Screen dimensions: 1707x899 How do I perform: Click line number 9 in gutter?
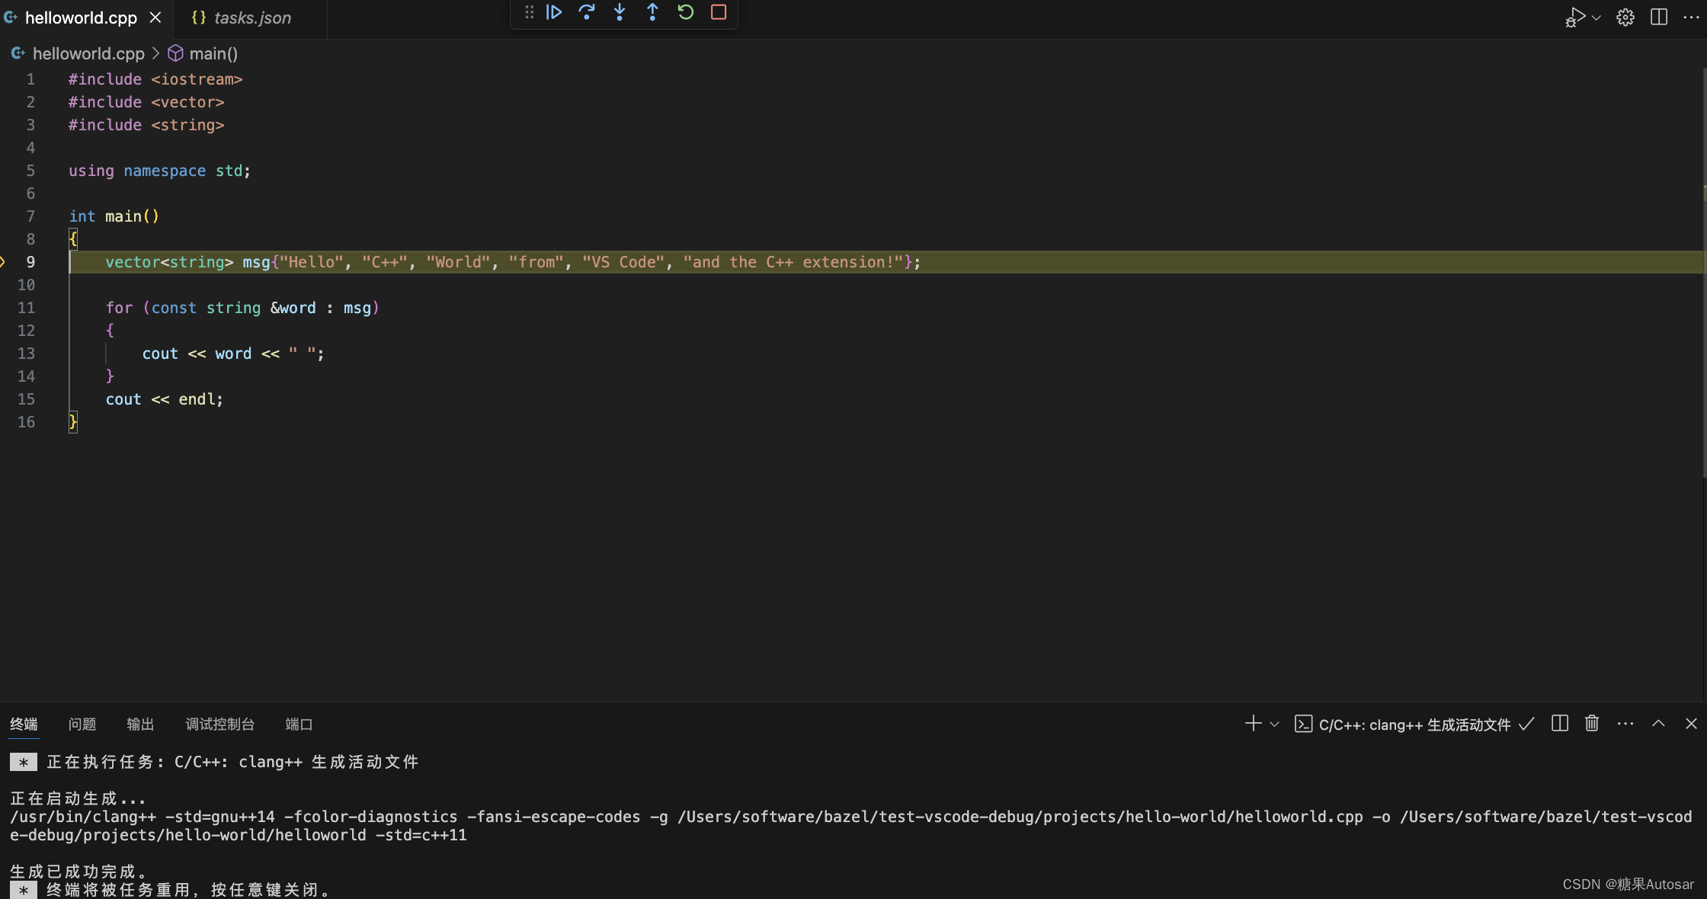30,262
